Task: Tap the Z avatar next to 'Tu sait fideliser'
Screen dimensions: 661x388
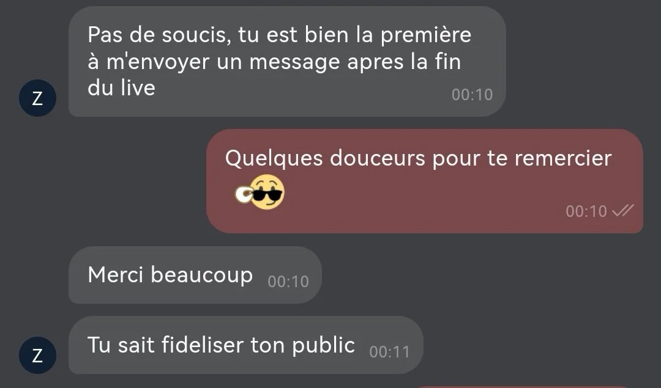Action: pos(37,355)
